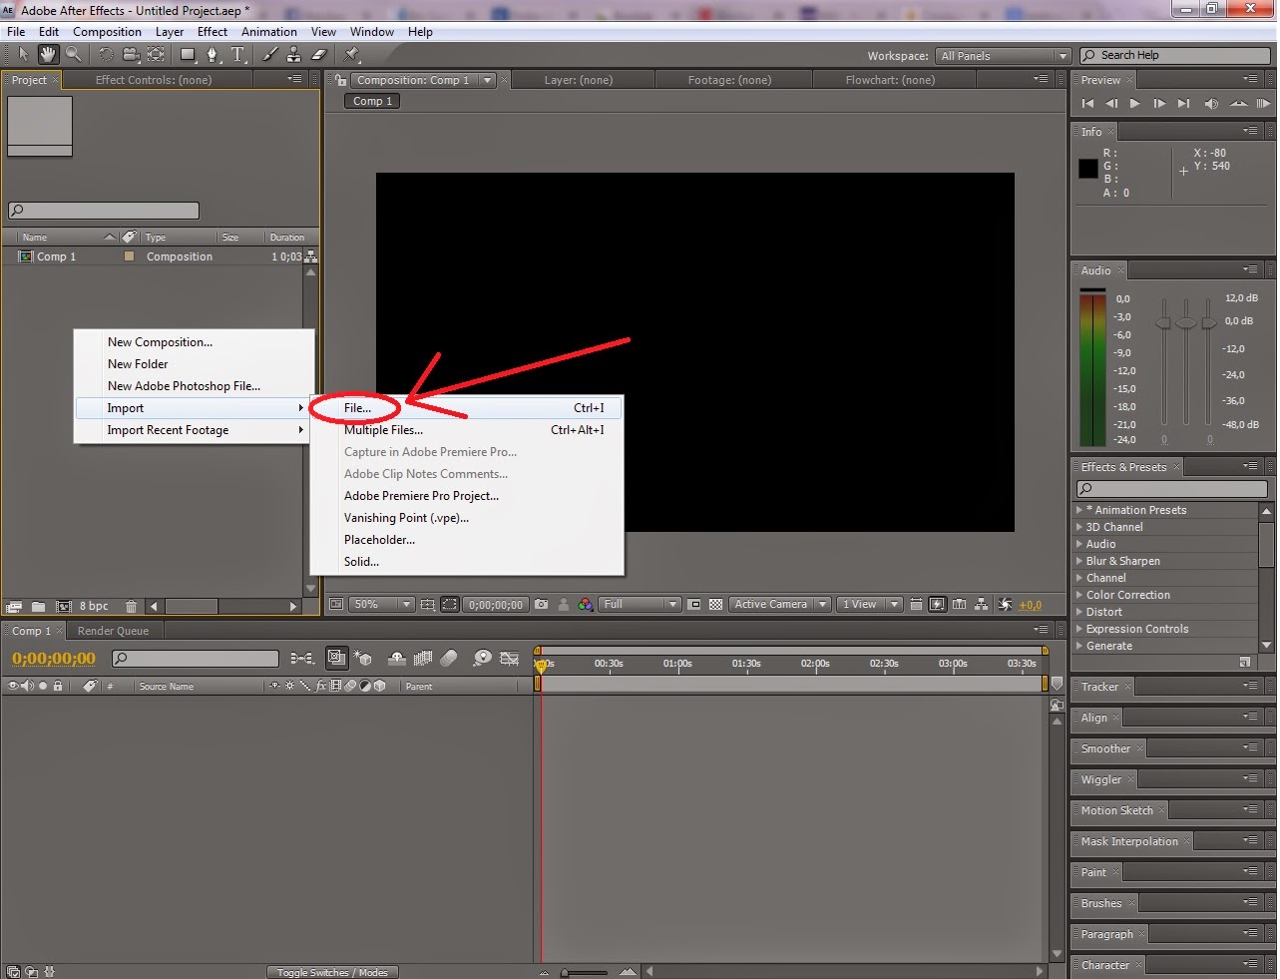This screenshot has height=979, width=1280.
Task: Click the new composition icon in Project panel
Action: click(63, 606)
